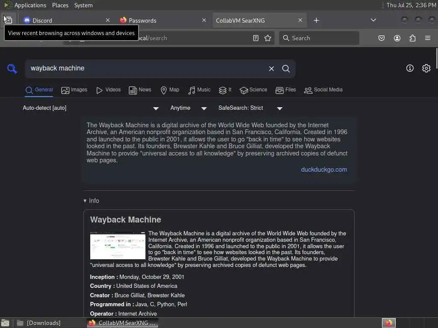Click the Firefox View recent browsing icon
This screenshot has height=328, width=438.
[x=8, y=20]
